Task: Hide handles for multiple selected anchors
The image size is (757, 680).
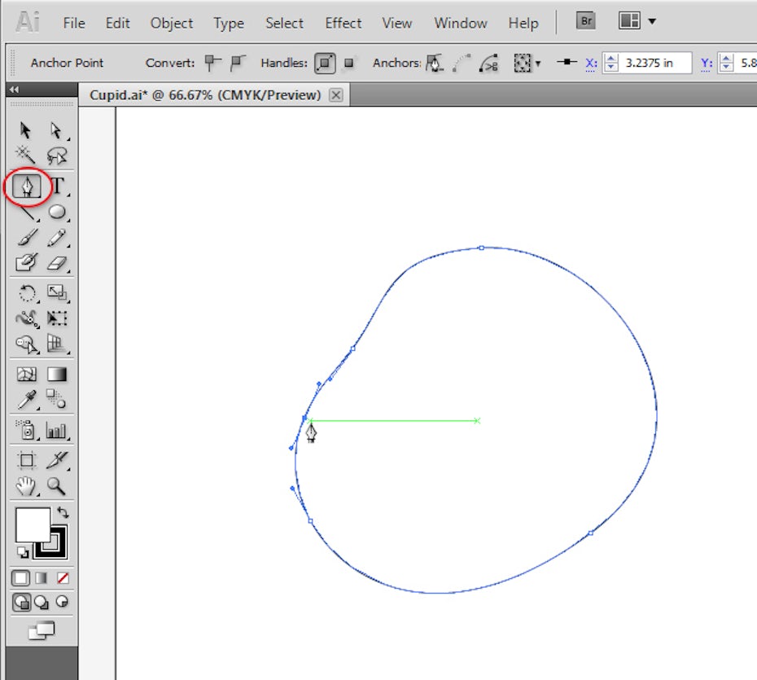Action: (348, 63)
